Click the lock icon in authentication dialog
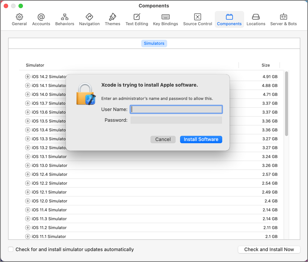The image size is (308, 262). 86,94
